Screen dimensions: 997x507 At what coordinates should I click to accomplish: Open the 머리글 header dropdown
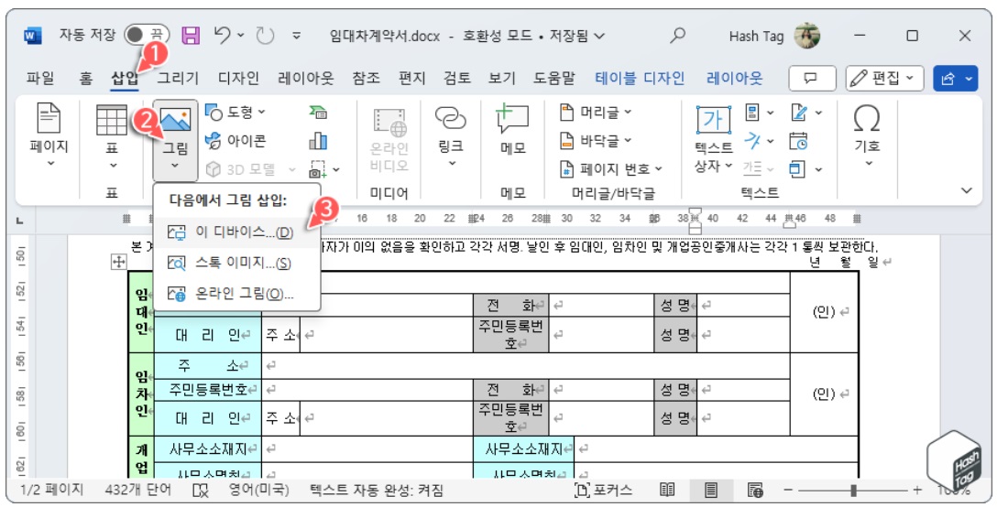coord(596,113)
